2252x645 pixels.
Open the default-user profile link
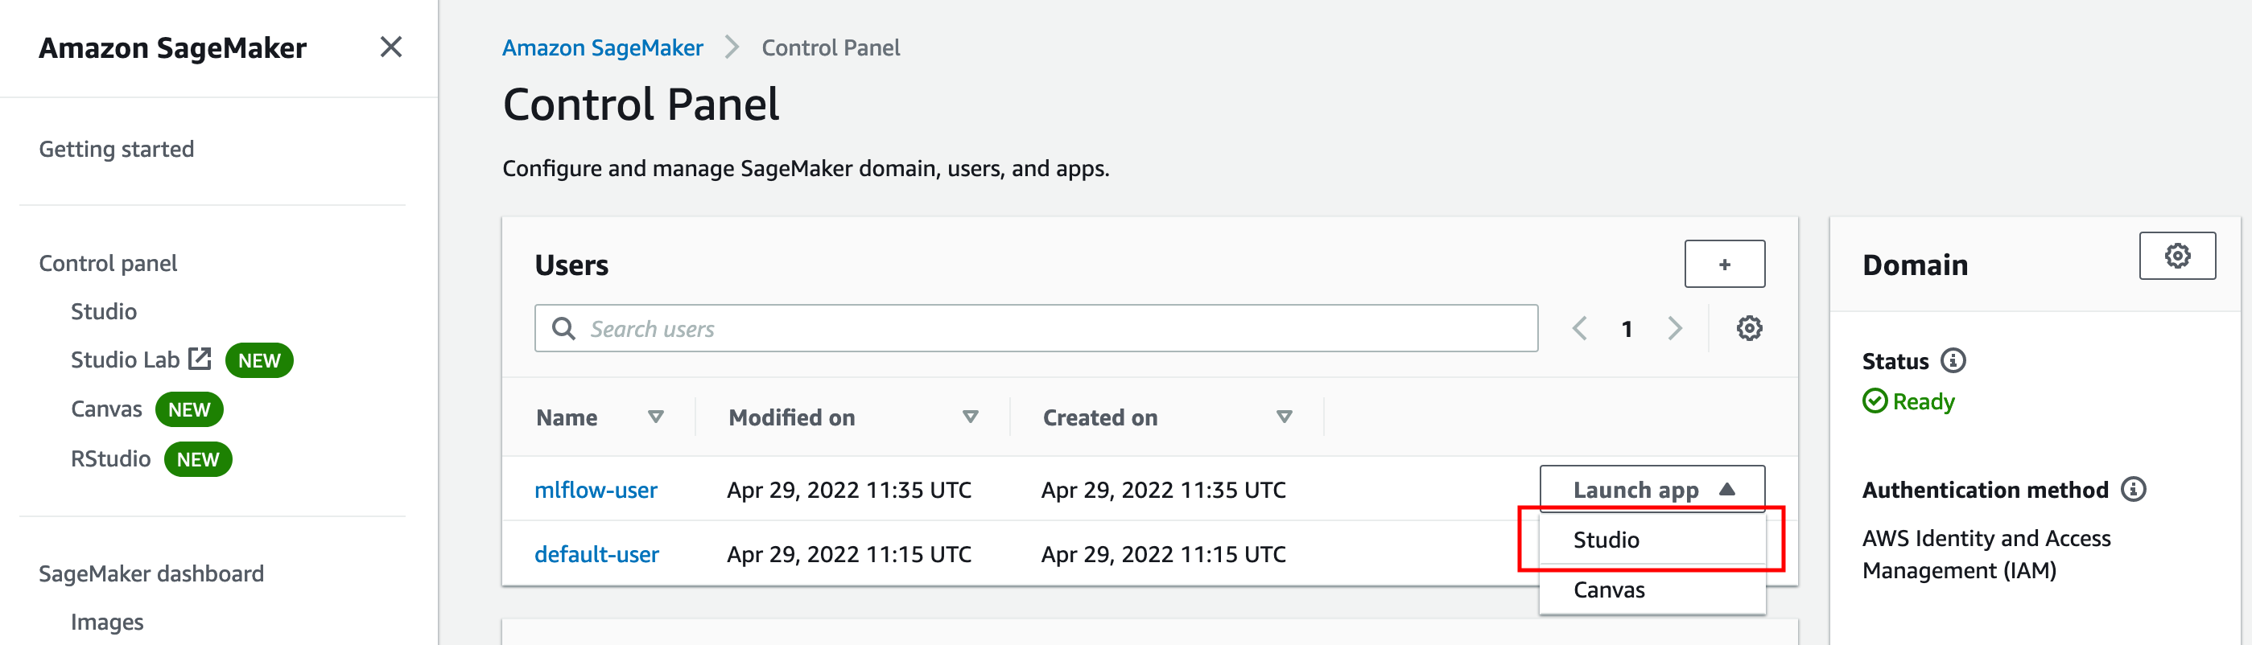[596, 554]
